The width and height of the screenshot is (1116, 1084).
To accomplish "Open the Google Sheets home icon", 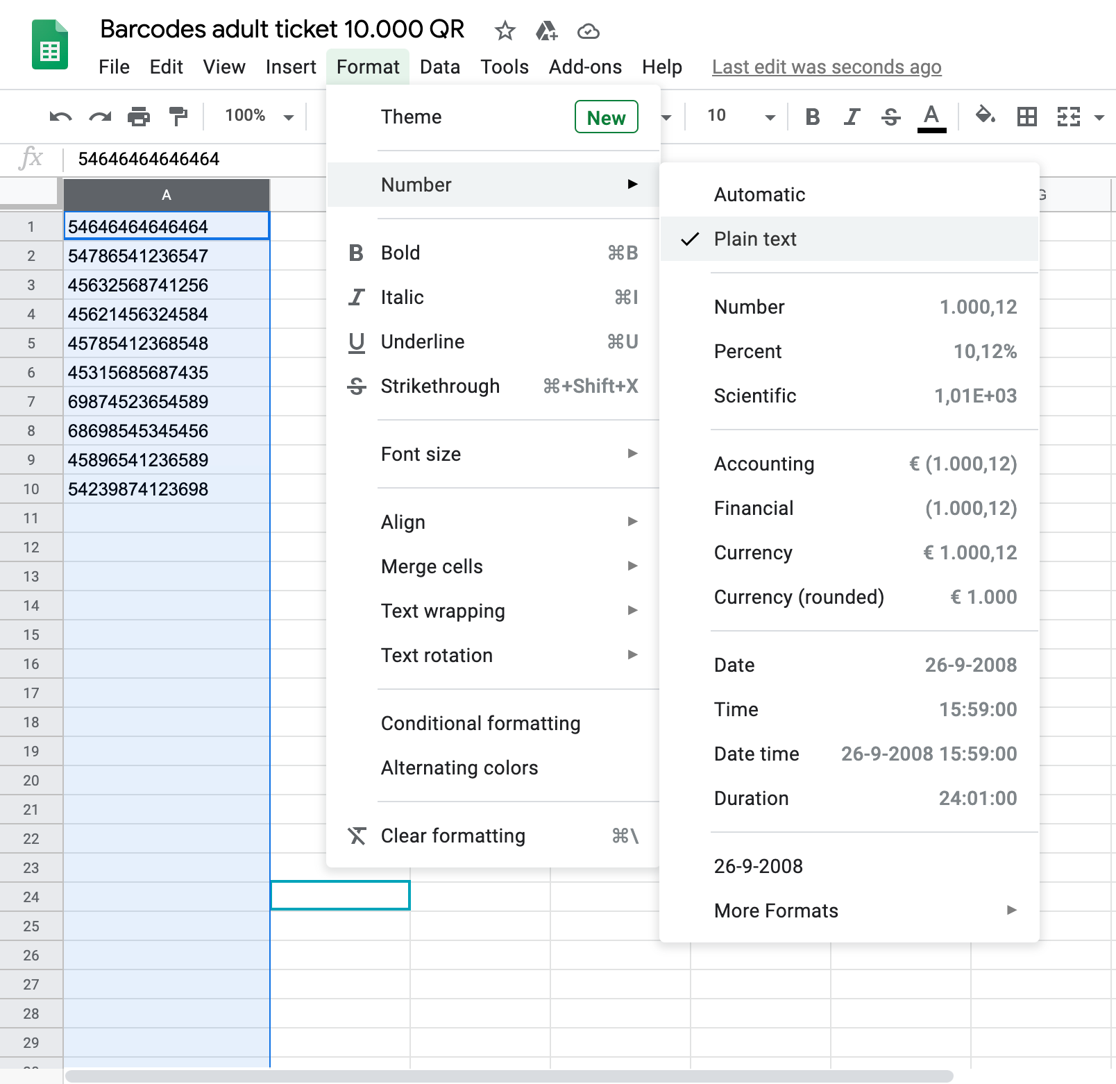I will pyautogui.click(x=50, y=46).
